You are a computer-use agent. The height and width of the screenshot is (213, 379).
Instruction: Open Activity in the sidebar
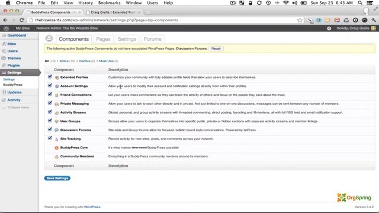click(14, 100)
